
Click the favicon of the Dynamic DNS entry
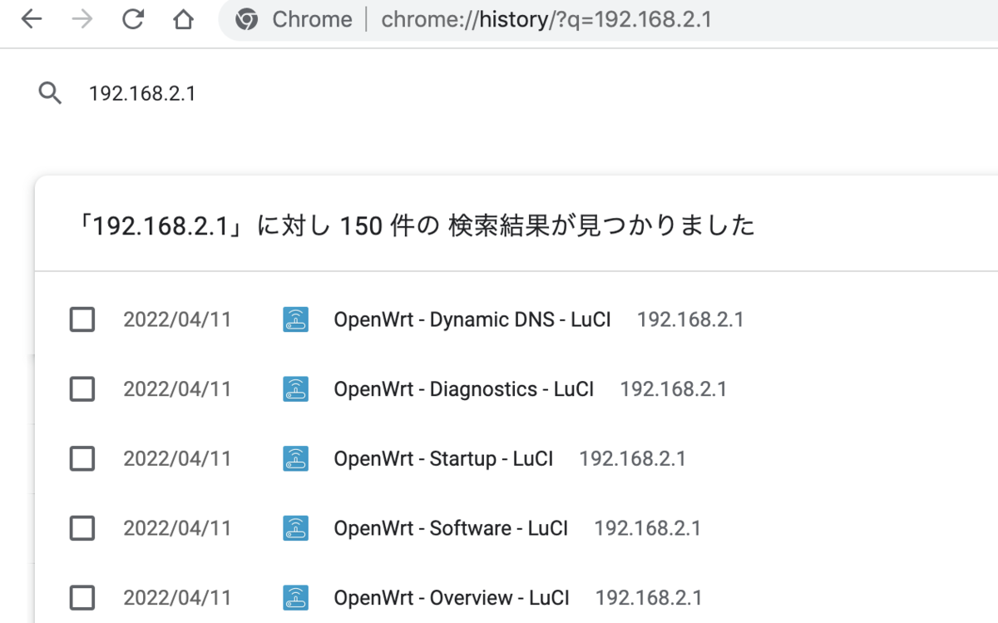pyautogui.click(x=296, y=319)
